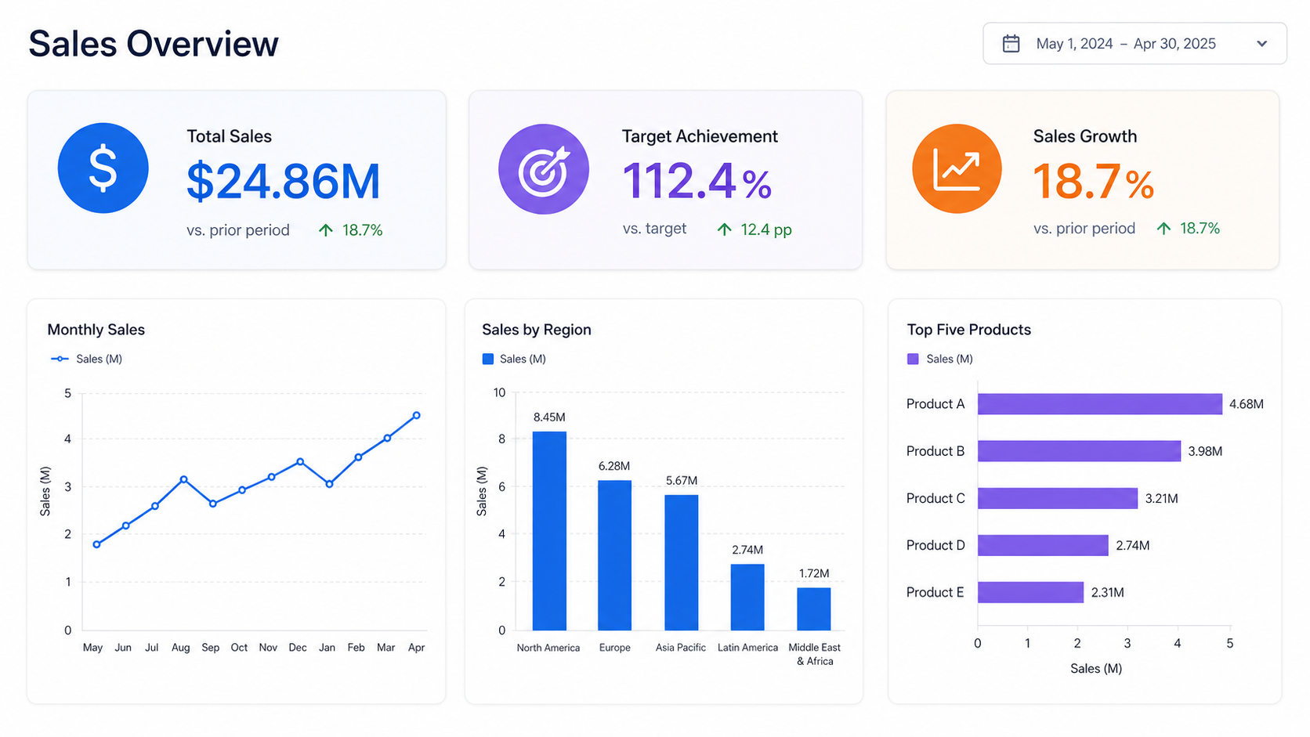Screen dimensions: 1310x737
Task: Click the Europe bar
Action: [x=614, y=555]
